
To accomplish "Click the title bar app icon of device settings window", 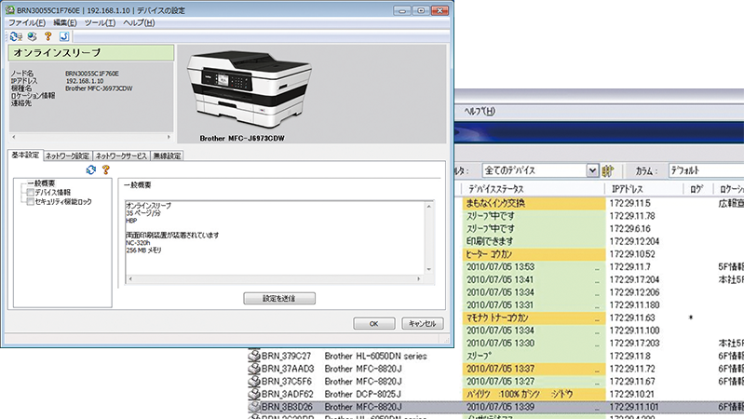I will pos(9,10).
